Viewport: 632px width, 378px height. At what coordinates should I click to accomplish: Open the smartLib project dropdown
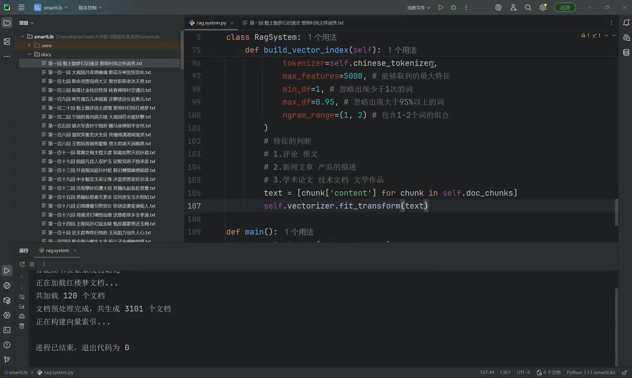pyautogui.click(x=50, y=7)
